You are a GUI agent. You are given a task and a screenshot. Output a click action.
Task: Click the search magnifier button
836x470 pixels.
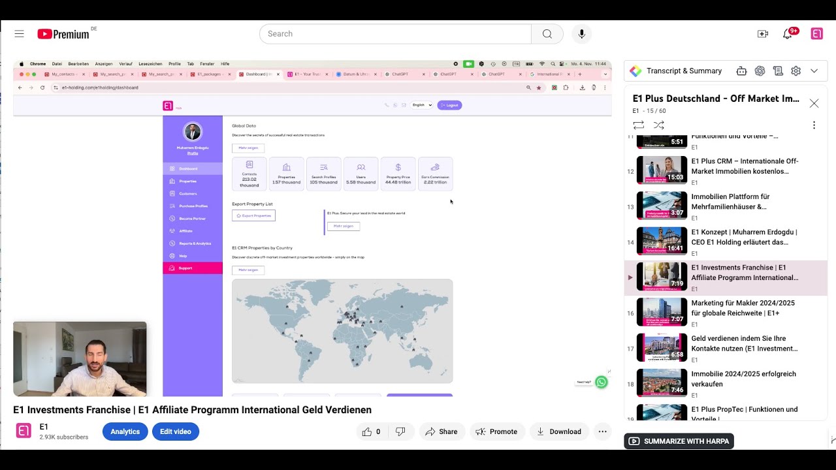click(x=547, y=34)
